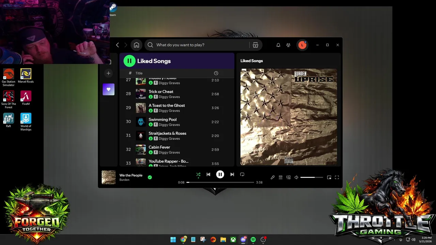Open World of Warships desktop icon

(26, 122)
